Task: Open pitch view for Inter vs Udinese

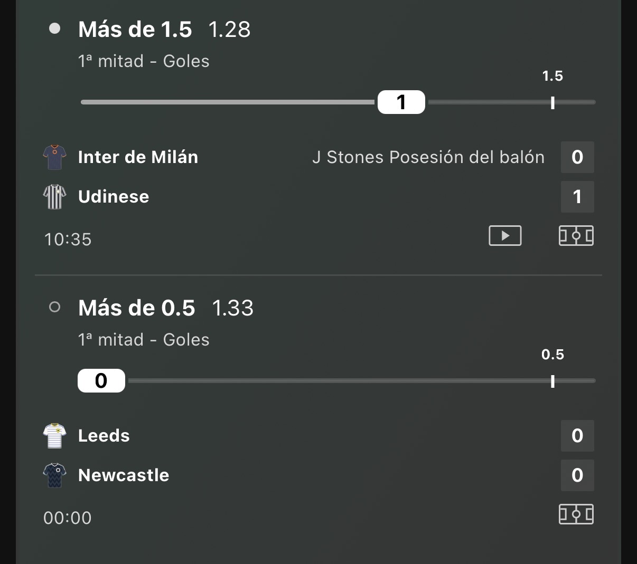Action: [x=576, y=236]
